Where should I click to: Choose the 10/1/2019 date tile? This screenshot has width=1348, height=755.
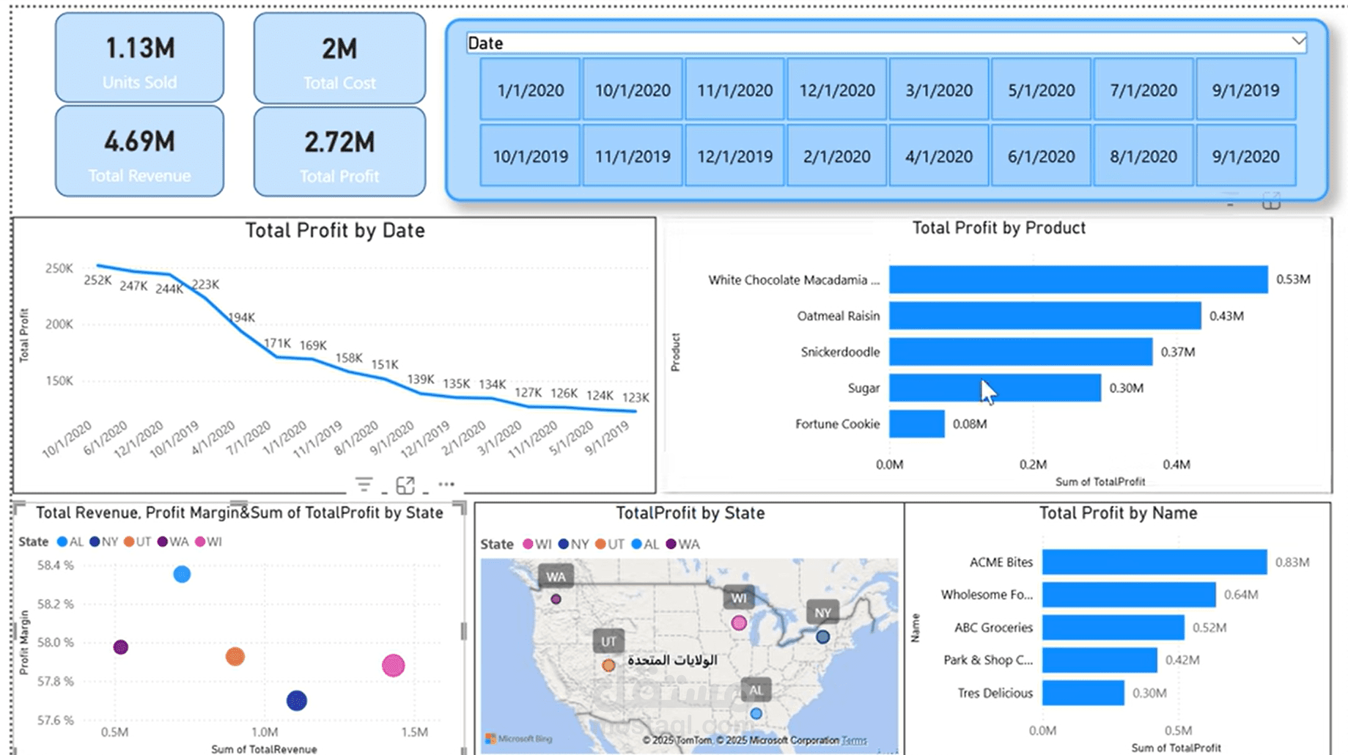pos(530,155)
